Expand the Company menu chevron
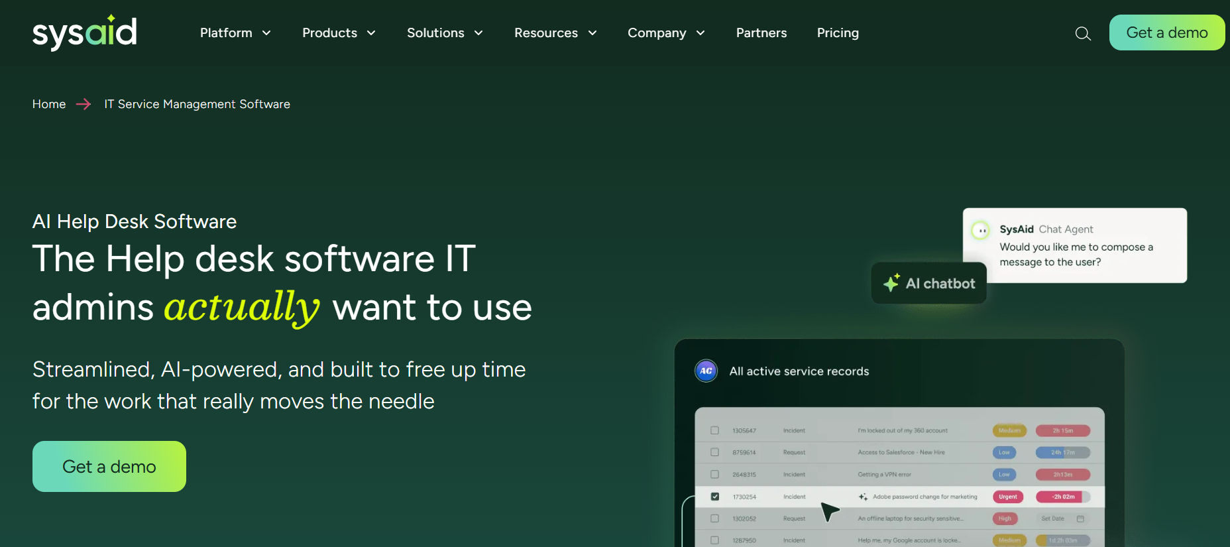This screenshot has height=547, width=1230. click(700, 33)
